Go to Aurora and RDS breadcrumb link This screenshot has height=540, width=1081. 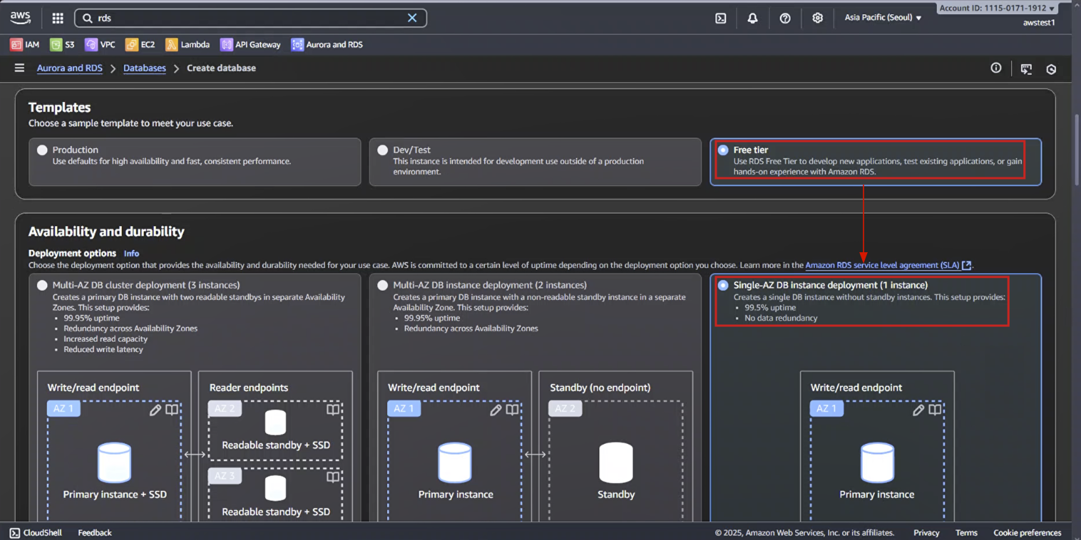click(x=70, y=68)
